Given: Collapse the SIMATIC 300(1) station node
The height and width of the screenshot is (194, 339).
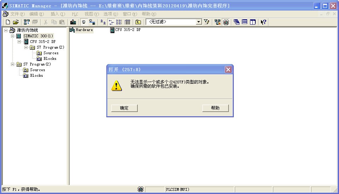Looking at the screenshot, I should [x=13, y=36].
